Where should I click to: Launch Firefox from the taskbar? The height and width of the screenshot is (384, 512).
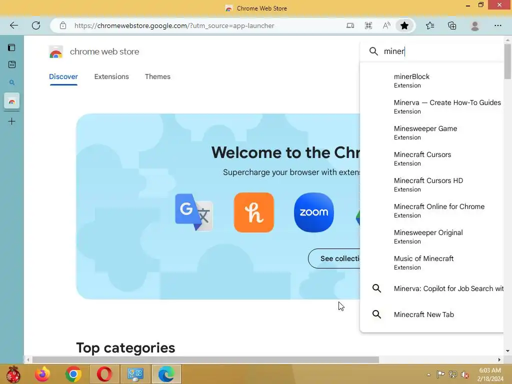click(x=42, y=374)
